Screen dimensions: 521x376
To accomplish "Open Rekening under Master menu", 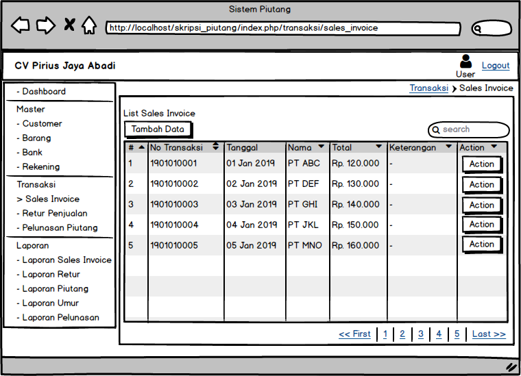I will [x=38, y=166].
